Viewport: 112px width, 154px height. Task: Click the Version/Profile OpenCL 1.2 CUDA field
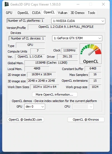pyautogui.click(x=66, y=27)
